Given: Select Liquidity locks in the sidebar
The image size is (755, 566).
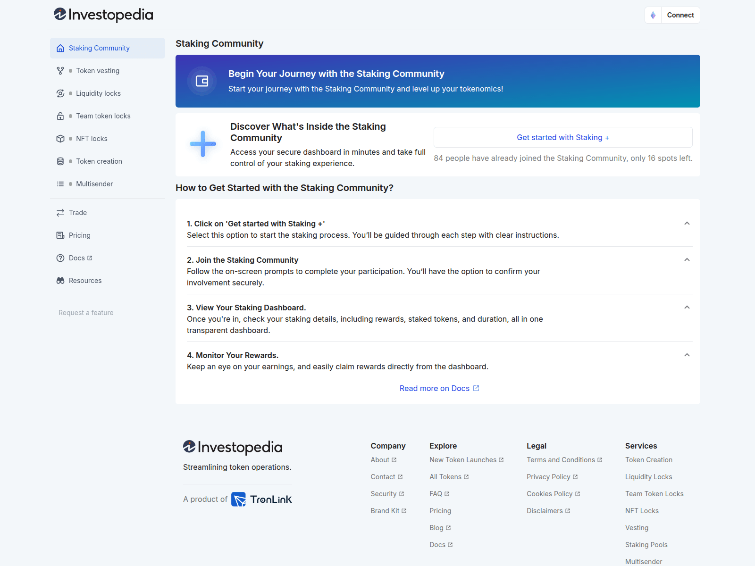Looking at the screenshot, I should pos(108,93).
